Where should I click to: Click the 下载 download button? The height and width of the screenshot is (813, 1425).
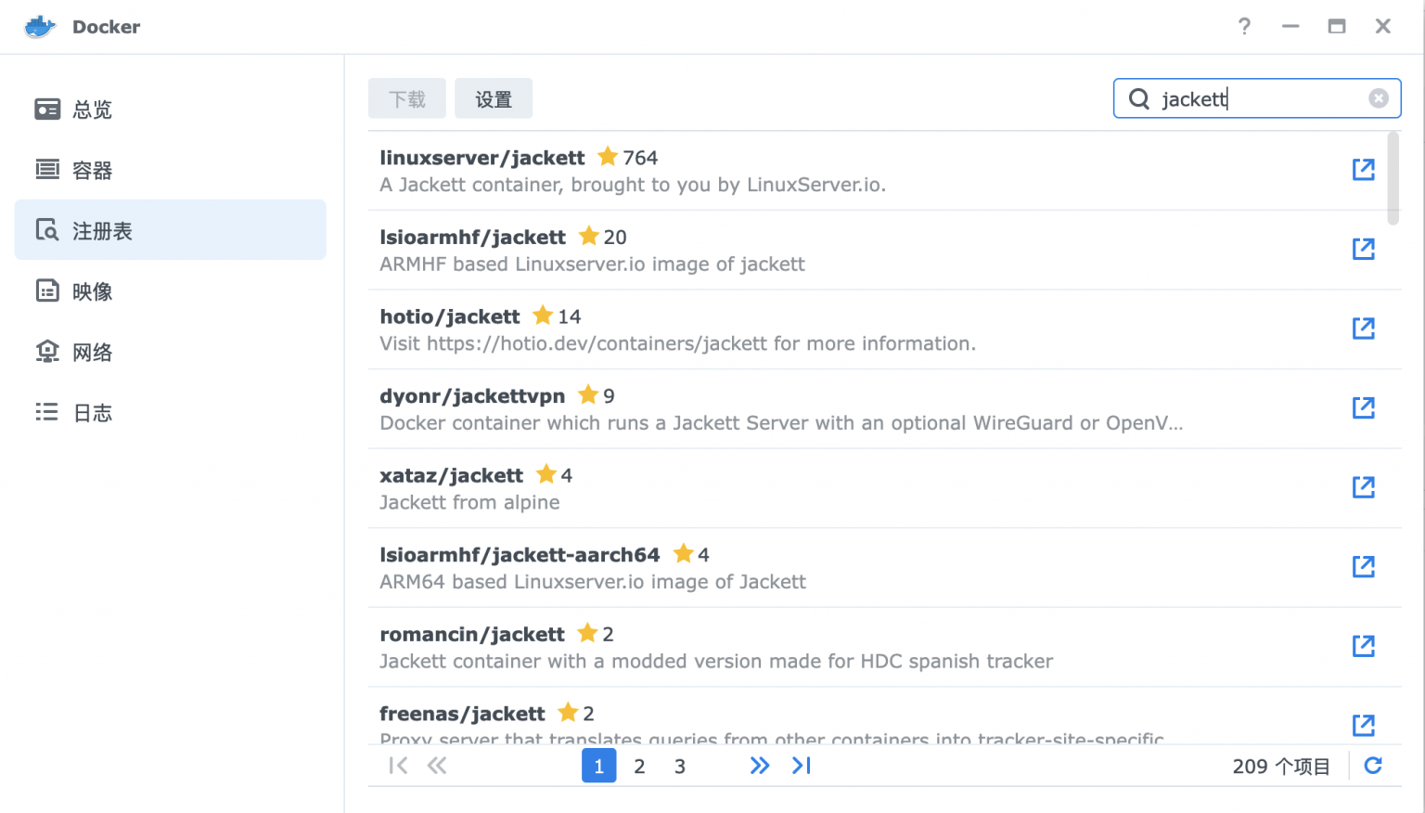coord(407,99)
